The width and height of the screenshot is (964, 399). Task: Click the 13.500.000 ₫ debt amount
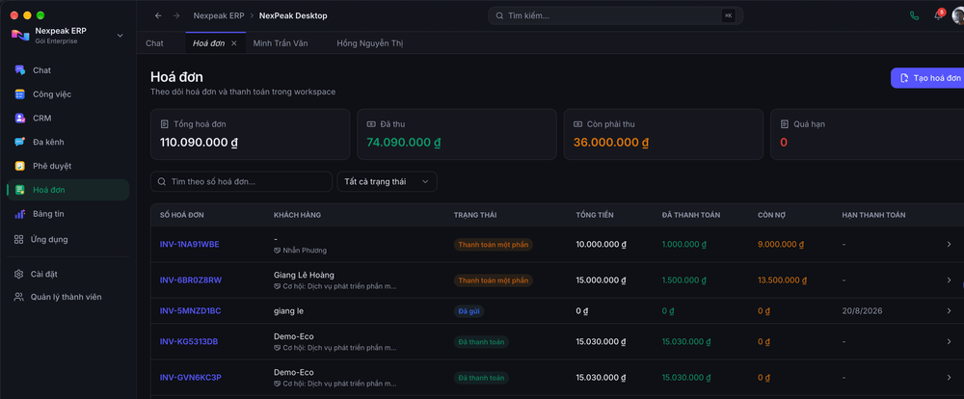click(783, 280)
